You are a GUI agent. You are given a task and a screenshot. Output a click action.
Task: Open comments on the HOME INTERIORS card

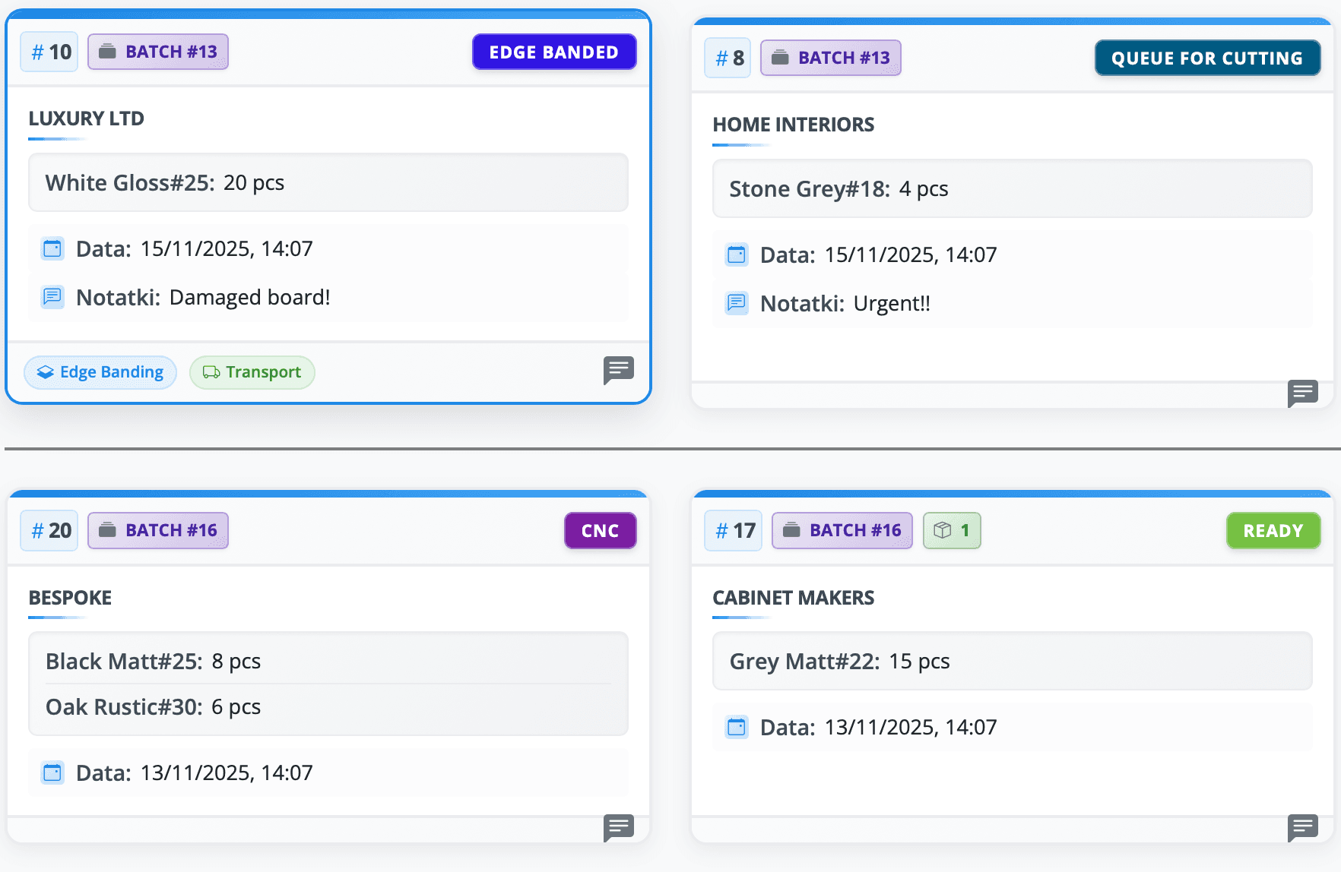point(1302,393)
